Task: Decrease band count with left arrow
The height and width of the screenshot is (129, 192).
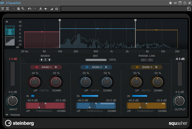Action: (x=41, y=60)
